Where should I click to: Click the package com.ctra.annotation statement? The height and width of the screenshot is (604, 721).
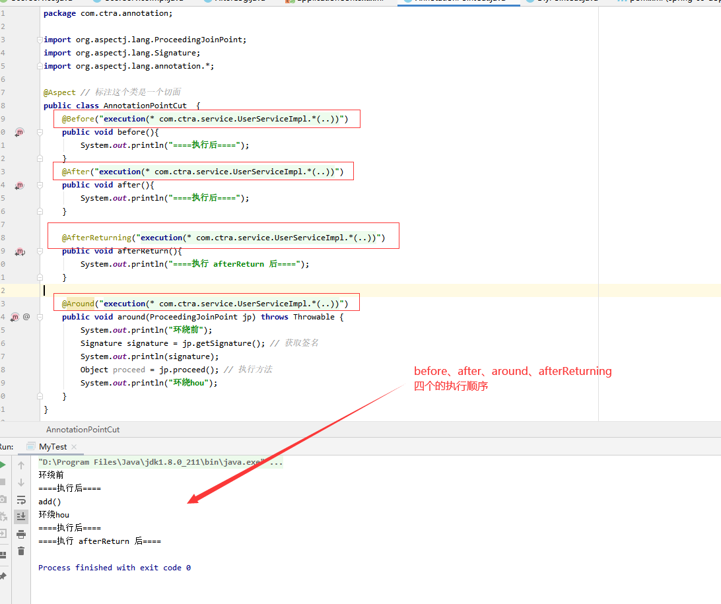[x=108, y=13]
